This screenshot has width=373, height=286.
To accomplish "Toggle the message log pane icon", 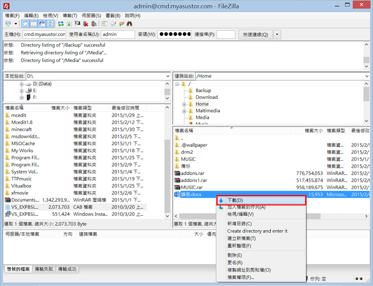I will coord(25,24).
